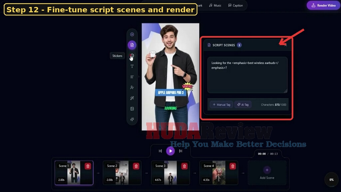Image resolution: width=341 pixels, height=192 pixels.
Task: Click the add element plus icon in sidebar
Action: [x=132, y=34]
